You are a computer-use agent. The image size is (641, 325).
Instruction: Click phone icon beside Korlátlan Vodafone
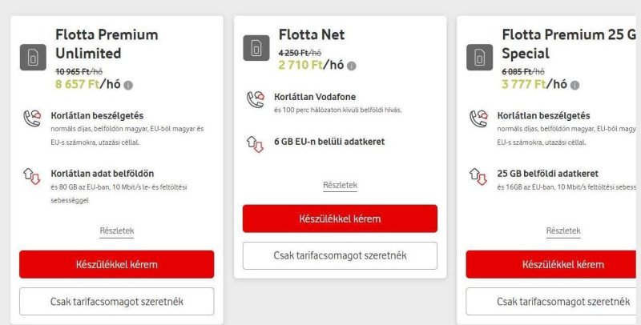pyautogui.click(x=256, y=99)
